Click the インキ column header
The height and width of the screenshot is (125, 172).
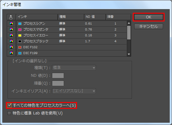tap(37, 17)
